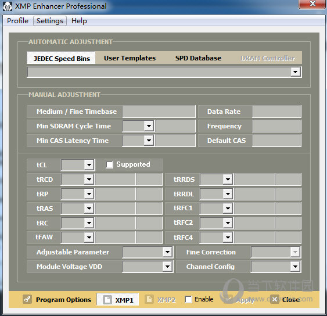Image resolution: width=327 pixels, height=316 pixels.
Task: Click the Default CAS value field
Action: pos(276,141)
